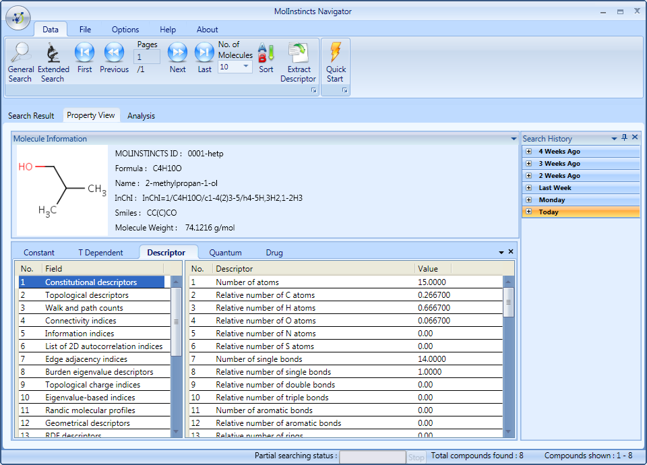
Task: Open the General Search magnifier tool
Action: (21, 63)
